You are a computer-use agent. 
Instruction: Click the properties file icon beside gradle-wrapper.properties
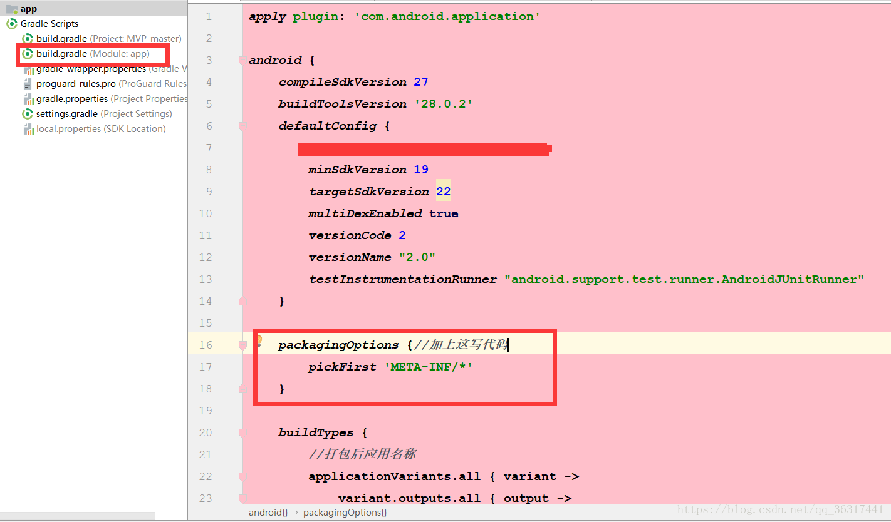[x=29, y=69]
